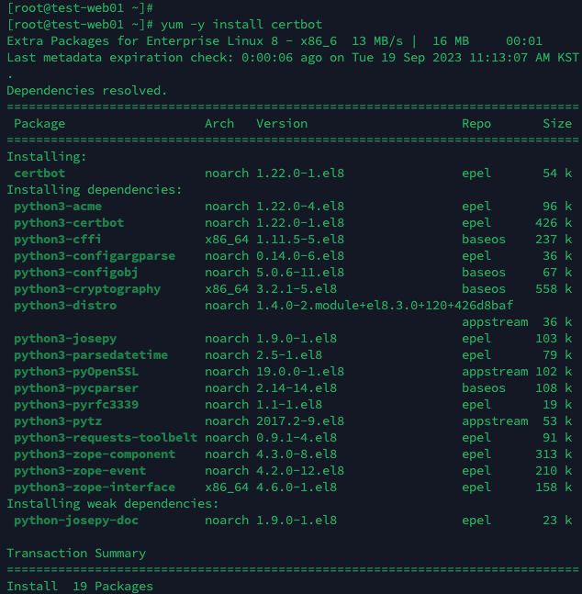Select 'python3-pyrfc3339' package name

click(76, 405)
